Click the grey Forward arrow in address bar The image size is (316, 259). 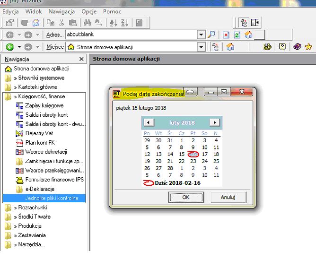point(28,35)
